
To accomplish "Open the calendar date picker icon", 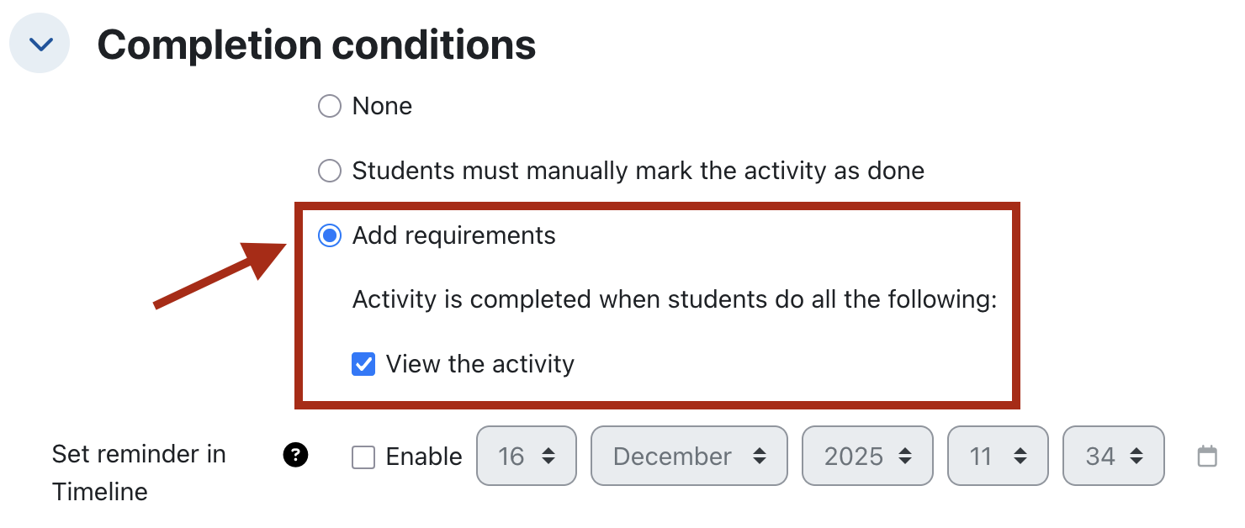I will pos(1207,457).
